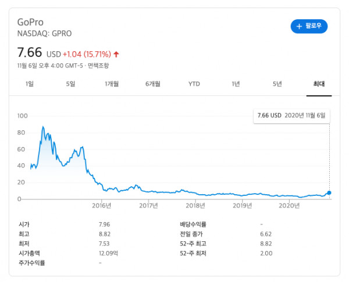Click the 52-주 최고 label

(x=193, y=244)
